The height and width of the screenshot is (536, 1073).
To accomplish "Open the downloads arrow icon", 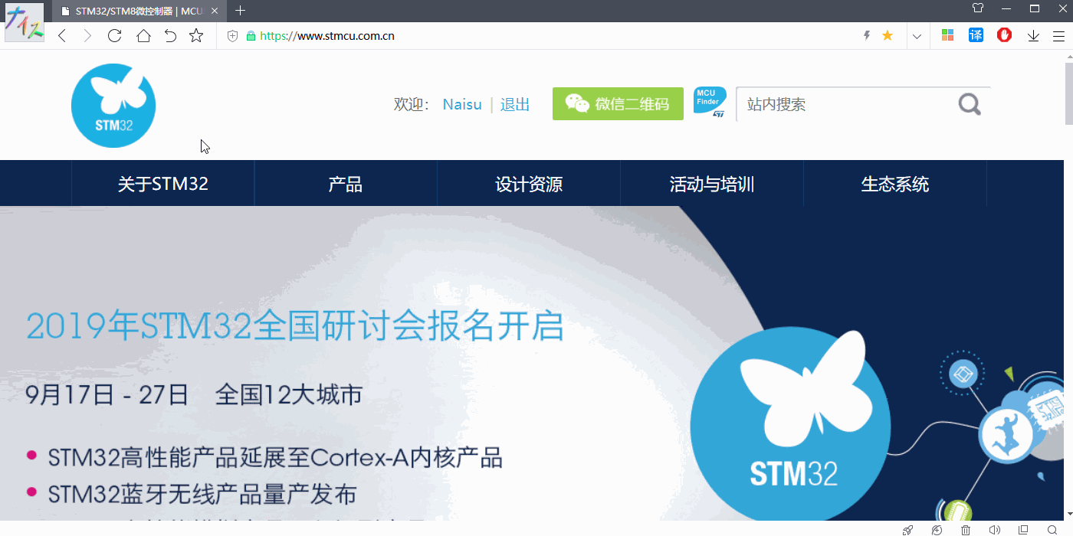I will (1033, 36).
